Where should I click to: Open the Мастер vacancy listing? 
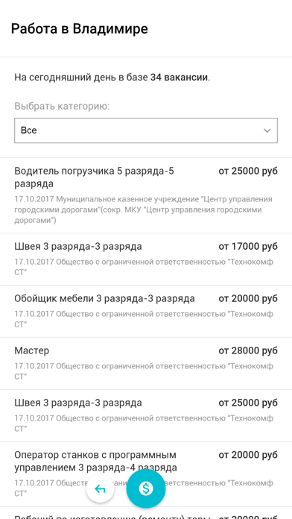click(x=146, y=363)
